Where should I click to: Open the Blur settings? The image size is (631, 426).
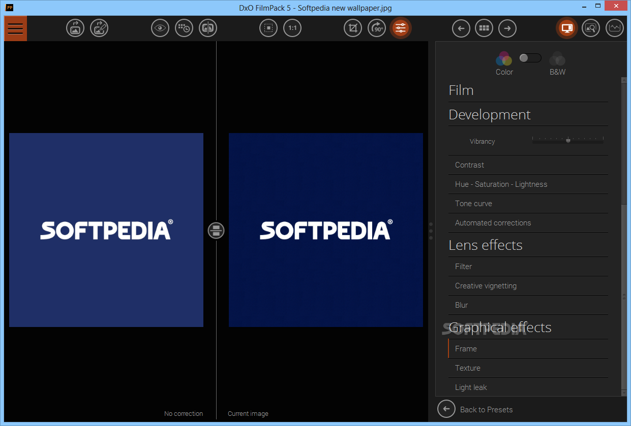[528, 305]
